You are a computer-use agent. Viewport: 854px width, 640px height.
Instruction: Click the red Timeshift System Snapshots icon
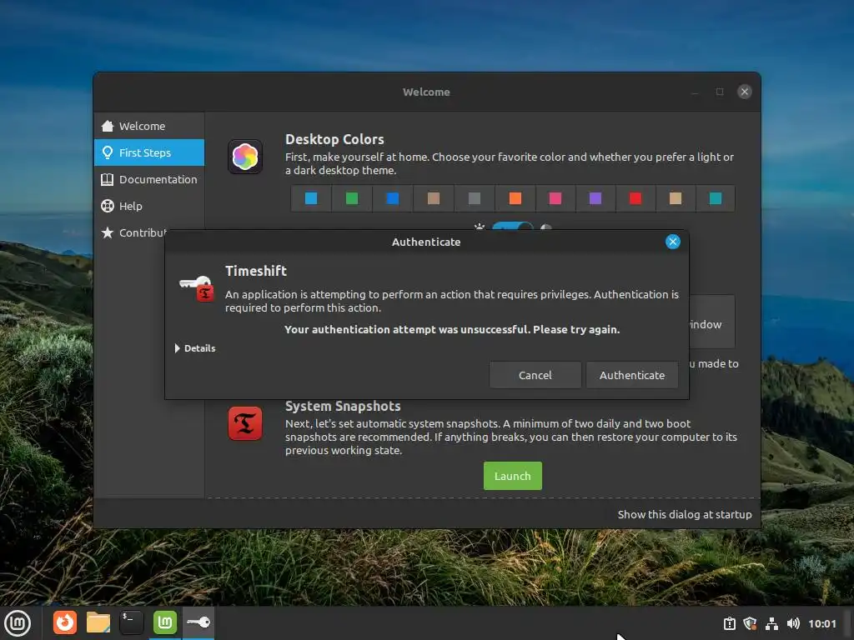tap(245, 423)
